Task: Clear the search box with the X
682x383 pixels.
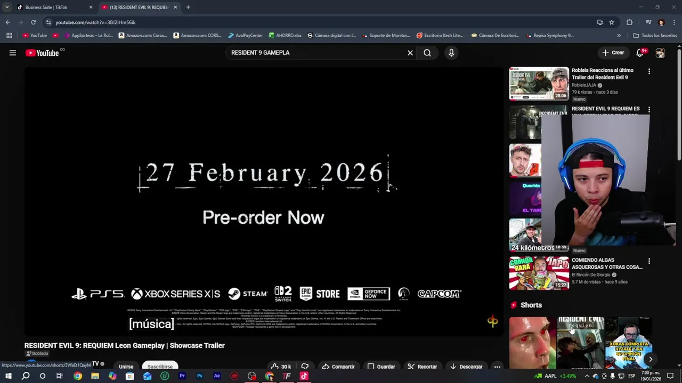Action: pyautogui.click(x=410, y=53)
